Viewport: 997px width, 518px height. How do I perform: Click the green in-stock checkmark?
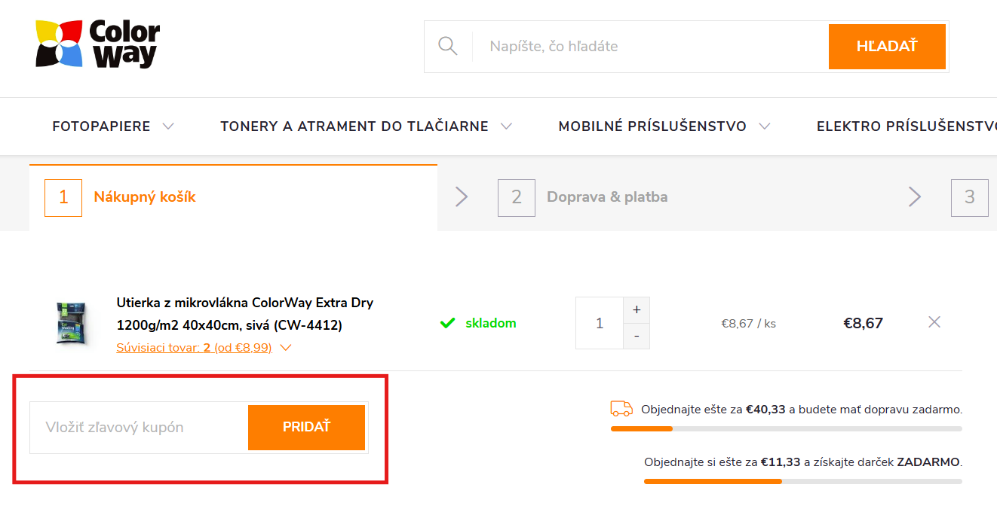coord(448,323)
